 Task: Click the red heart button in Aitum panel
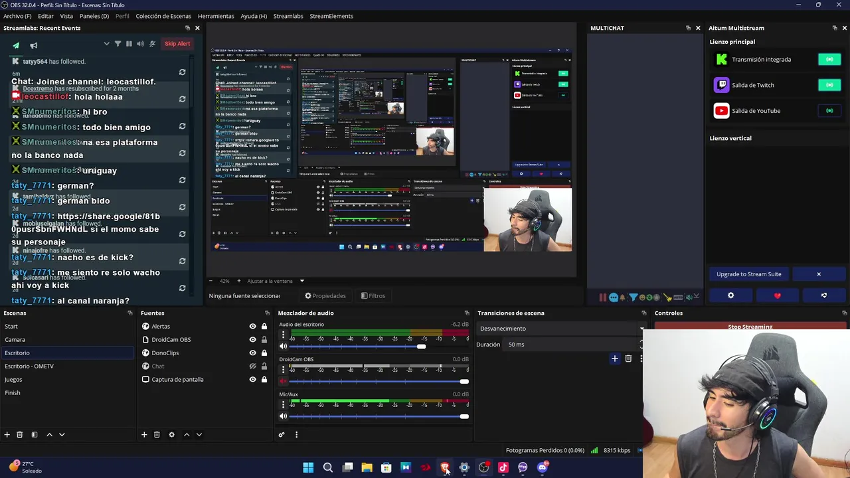point(778,295)
